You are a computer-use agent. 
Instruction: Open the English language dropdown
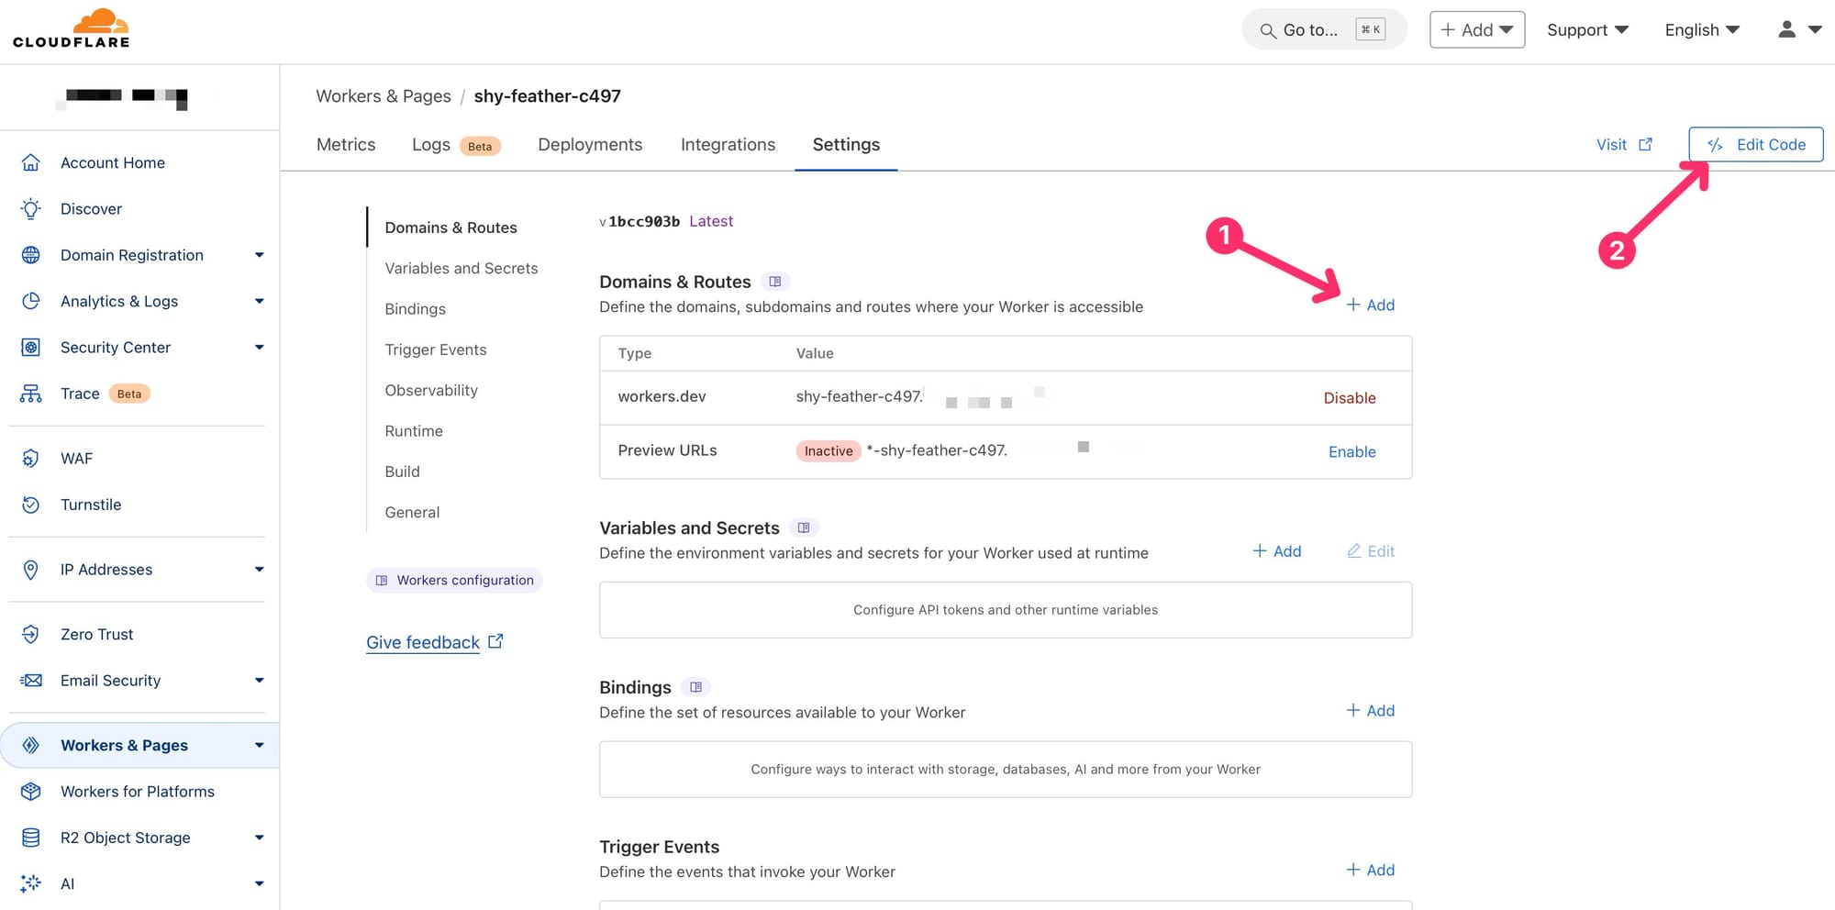pos(1701,30)
